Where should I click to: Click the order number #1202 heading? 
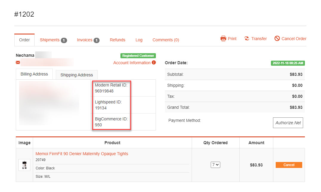click(24, 14)
